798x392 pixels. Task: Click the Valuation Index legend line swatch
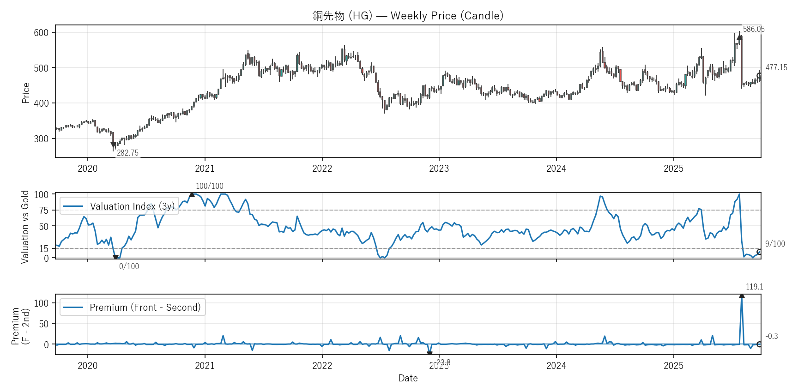73,206
